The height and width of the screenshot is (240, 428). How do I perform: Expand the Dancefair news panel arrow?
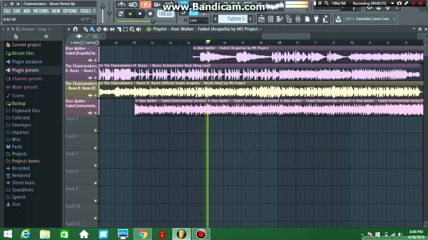coord(394,19)
